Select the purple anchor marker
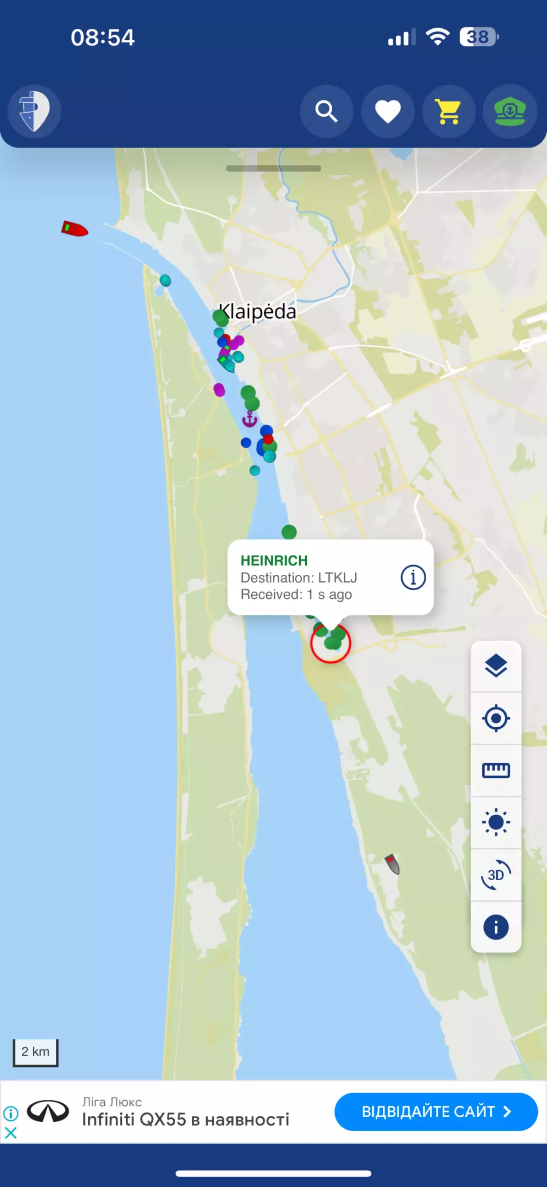The height and width of the screenshot is (1187, 547). [x=249, y=418]
